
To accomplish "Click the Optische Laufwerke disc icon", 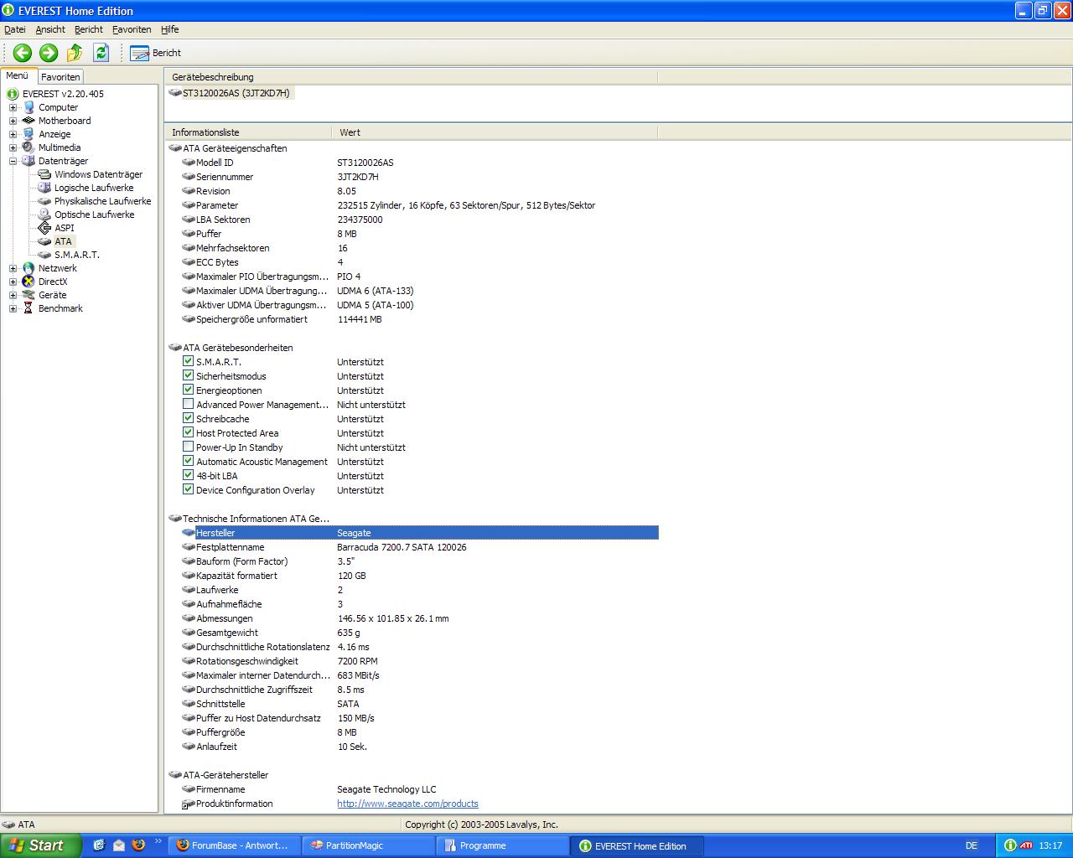I will (x=44, y=214).
